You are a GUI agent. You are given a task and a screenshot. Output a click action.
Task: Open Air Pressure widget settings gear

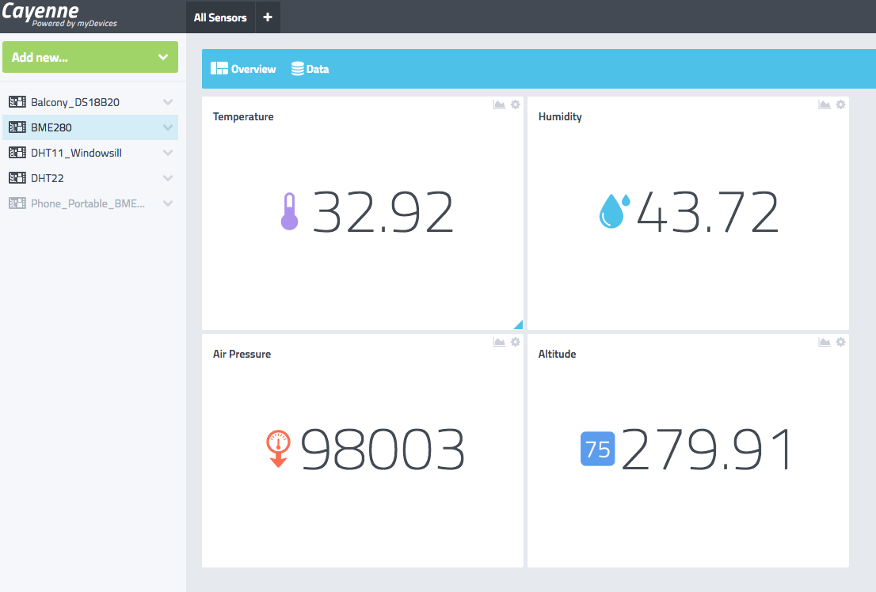pos(516,342)
